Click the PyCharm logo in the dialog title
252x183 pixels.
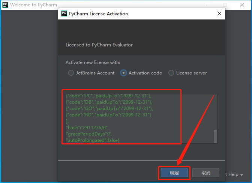[64, 13]
